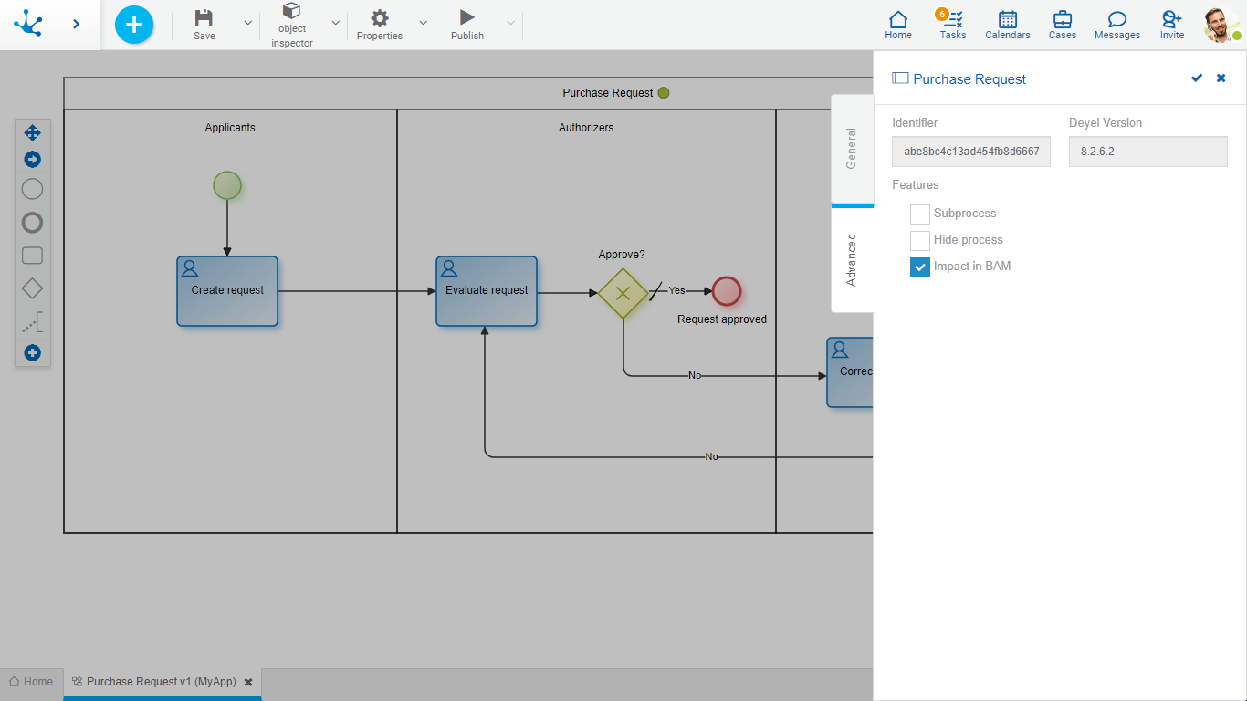
Task: Expand the object inspector dropdown arrow
Action: click(x=335, y=23)
